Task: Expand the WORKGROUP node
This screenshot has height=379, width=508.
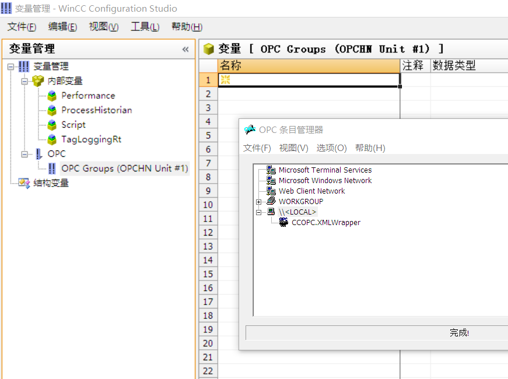Action: click(258, 202)
